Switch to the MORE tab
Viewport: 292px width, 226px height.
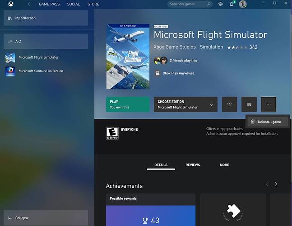pos(224,165)
